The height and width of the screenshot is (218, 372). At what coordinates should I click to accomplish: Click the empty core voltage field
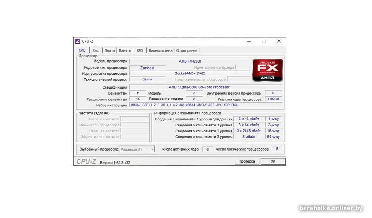[x=239, y=79]
